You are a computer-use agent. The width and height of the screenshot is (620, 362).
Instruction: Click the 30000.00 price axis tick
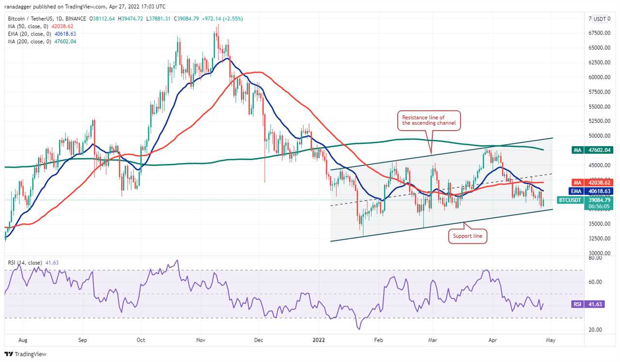[599, 253]
